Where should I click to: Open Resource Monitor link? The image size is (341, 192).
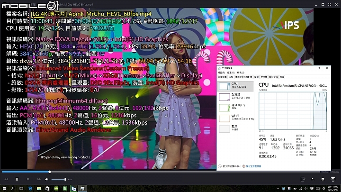pyautogui.click(x=252, y=166)
